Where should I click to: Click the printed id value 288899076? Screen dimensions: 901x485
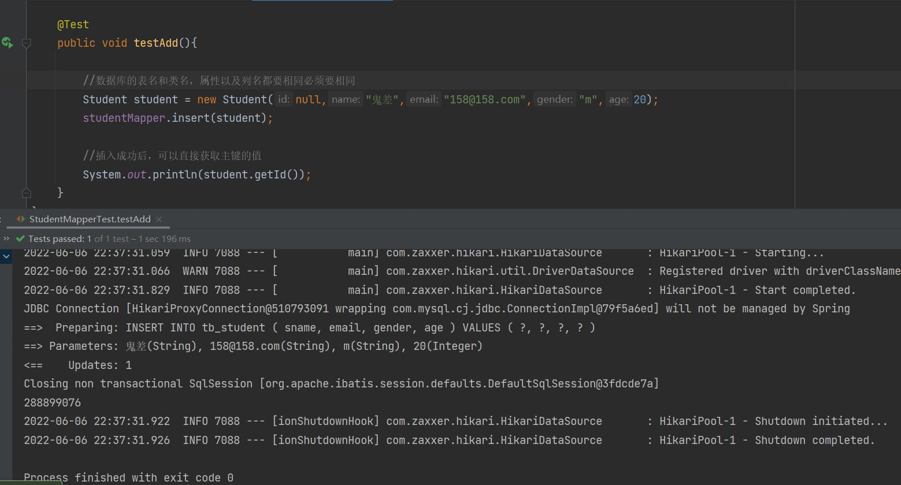[x=53, y=402]
